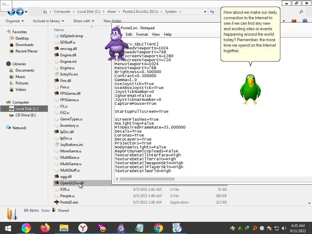Select CD Drive (E:) in navigation pane
312x234 pixels.
pos(26,115)
